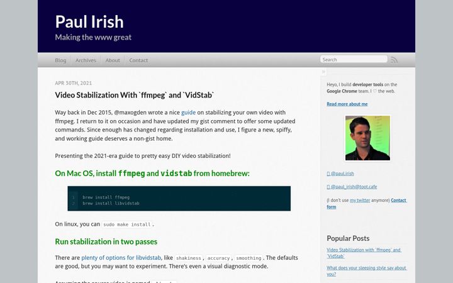
Task: Click the 'Making the www great' tagline
Action: pos(93,37)
